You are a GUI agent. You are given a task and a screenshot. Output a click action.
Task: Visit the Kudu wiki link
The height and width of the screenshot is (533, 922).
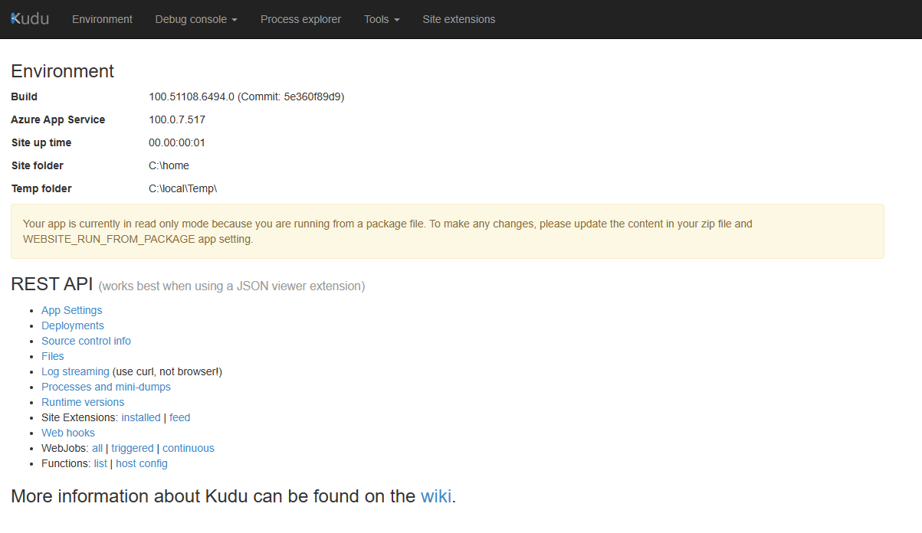pyautogui.click(x=436, y=496)
